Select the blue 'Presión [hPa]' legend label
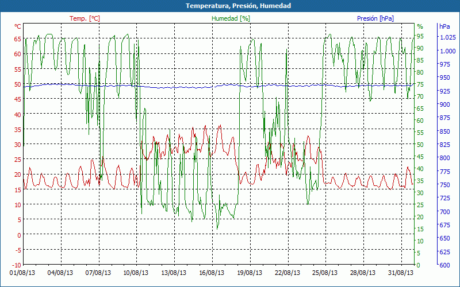Viewport: 460px width, 287px height. (x=375, y=18)
